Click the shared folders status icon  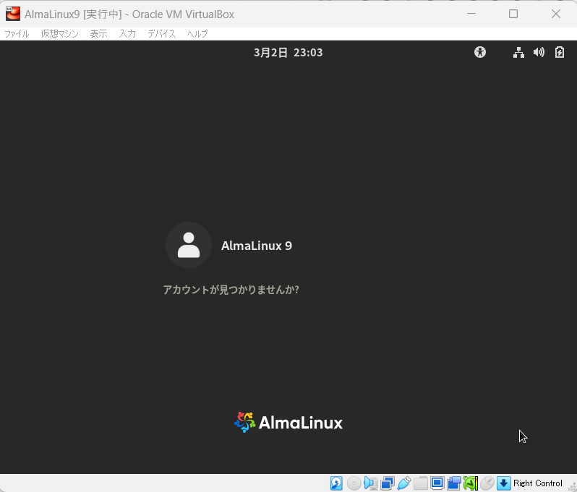tap(421, 483)
